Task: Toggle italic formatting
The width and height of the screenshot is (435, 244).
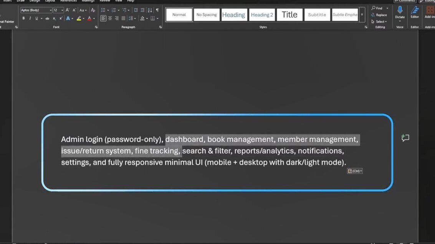Action: pos(30,18)
